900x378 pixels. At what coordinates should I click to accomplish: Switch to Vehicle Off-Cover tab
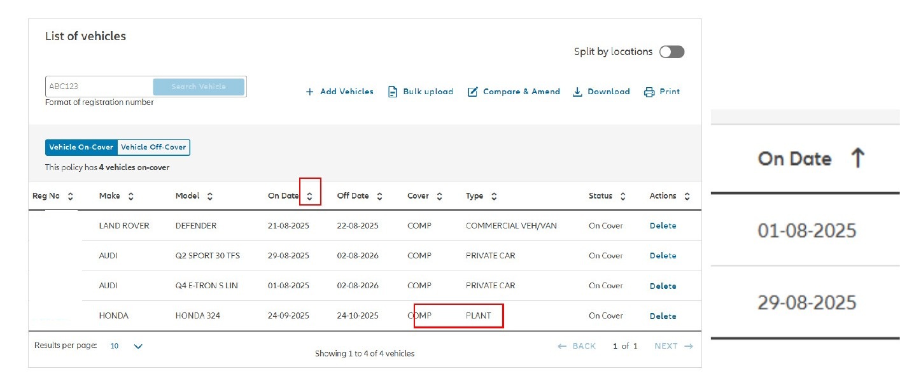154,147
